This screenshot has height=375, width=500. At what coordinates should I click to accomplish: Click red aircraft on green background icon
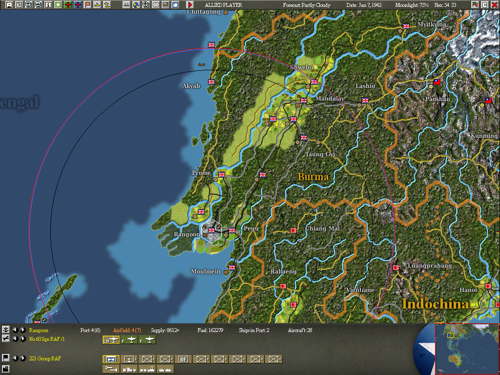[68, 5]
